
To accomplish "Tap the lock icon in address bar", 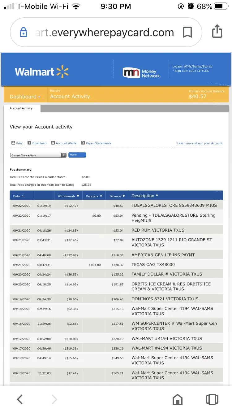I will (24, 32).
